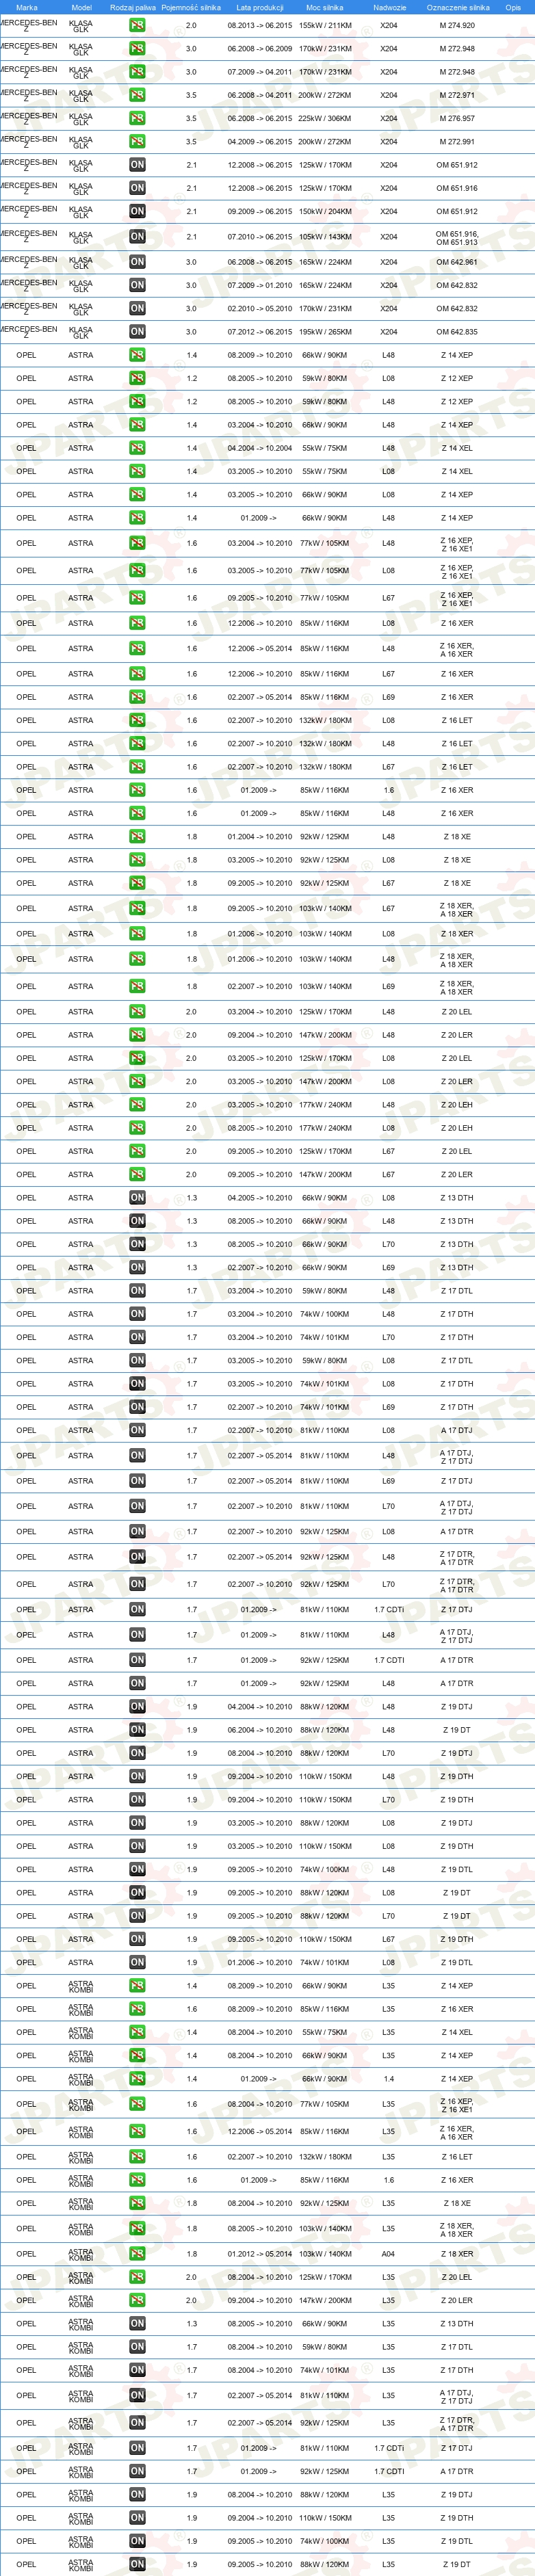
Task: Click petrol icon in Astra Z 12 XEP L48 row
Action: 137,402
